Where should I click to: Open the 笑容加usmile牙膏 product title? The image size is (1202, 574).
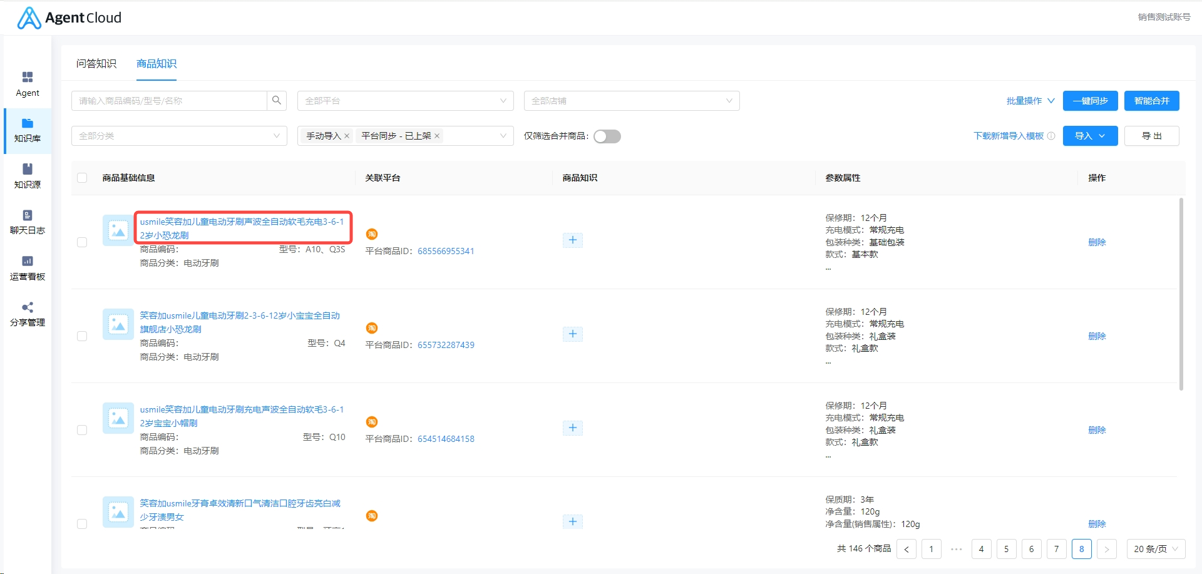tap(240, 510)
